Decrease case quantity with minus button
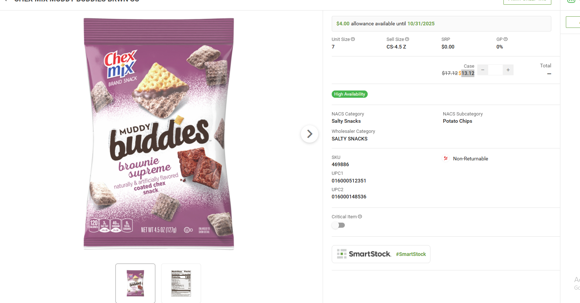The image size is (580, 303). (483, 70)
